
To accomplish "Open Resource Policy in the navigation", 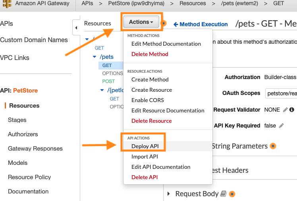I will point(29,177).
